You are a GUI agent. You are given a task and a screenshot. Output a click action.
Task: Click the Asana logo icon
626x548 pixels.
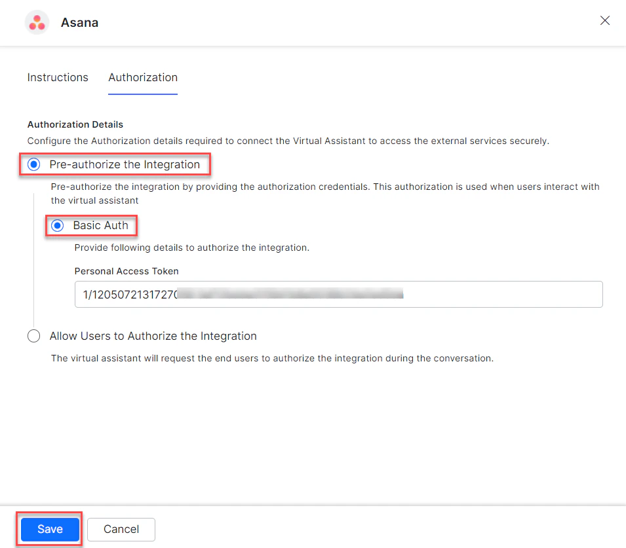click(x=37, y=22)
